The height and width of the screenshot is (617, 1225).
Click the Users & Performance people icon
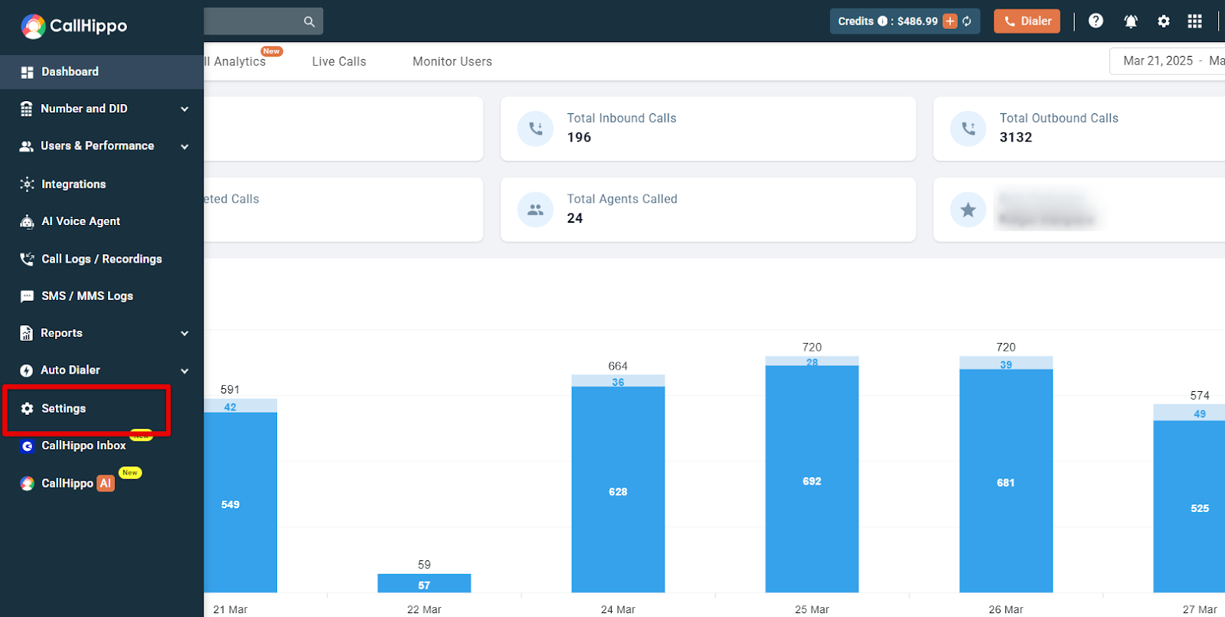click(x=27, y=146)
